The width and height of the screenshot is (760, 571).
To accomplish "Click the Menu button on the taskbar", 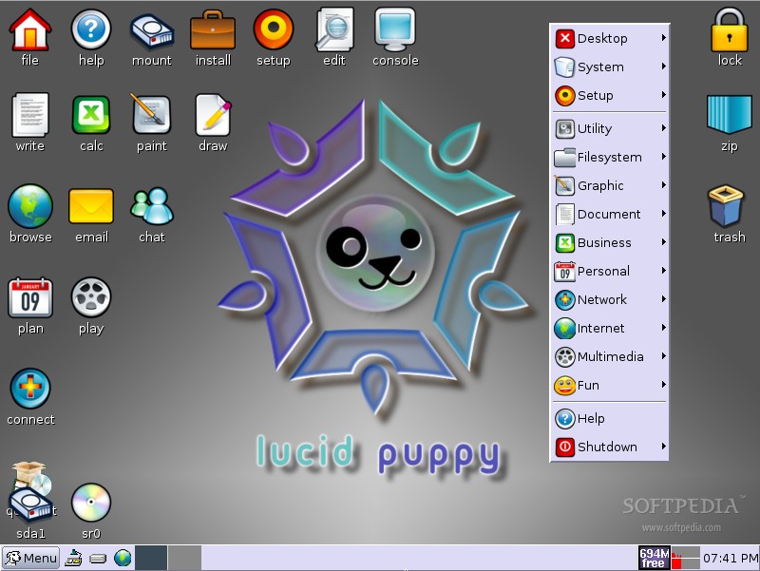I will 31,558.
